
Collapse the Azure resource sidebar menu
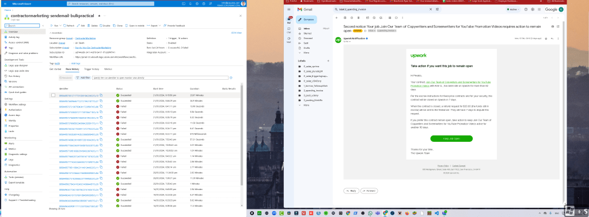43,25
